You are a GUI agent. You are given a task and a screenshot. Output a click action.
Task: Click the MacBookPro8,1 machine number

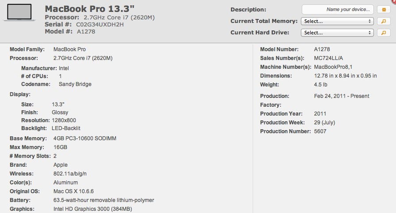(x=332, y=67)
